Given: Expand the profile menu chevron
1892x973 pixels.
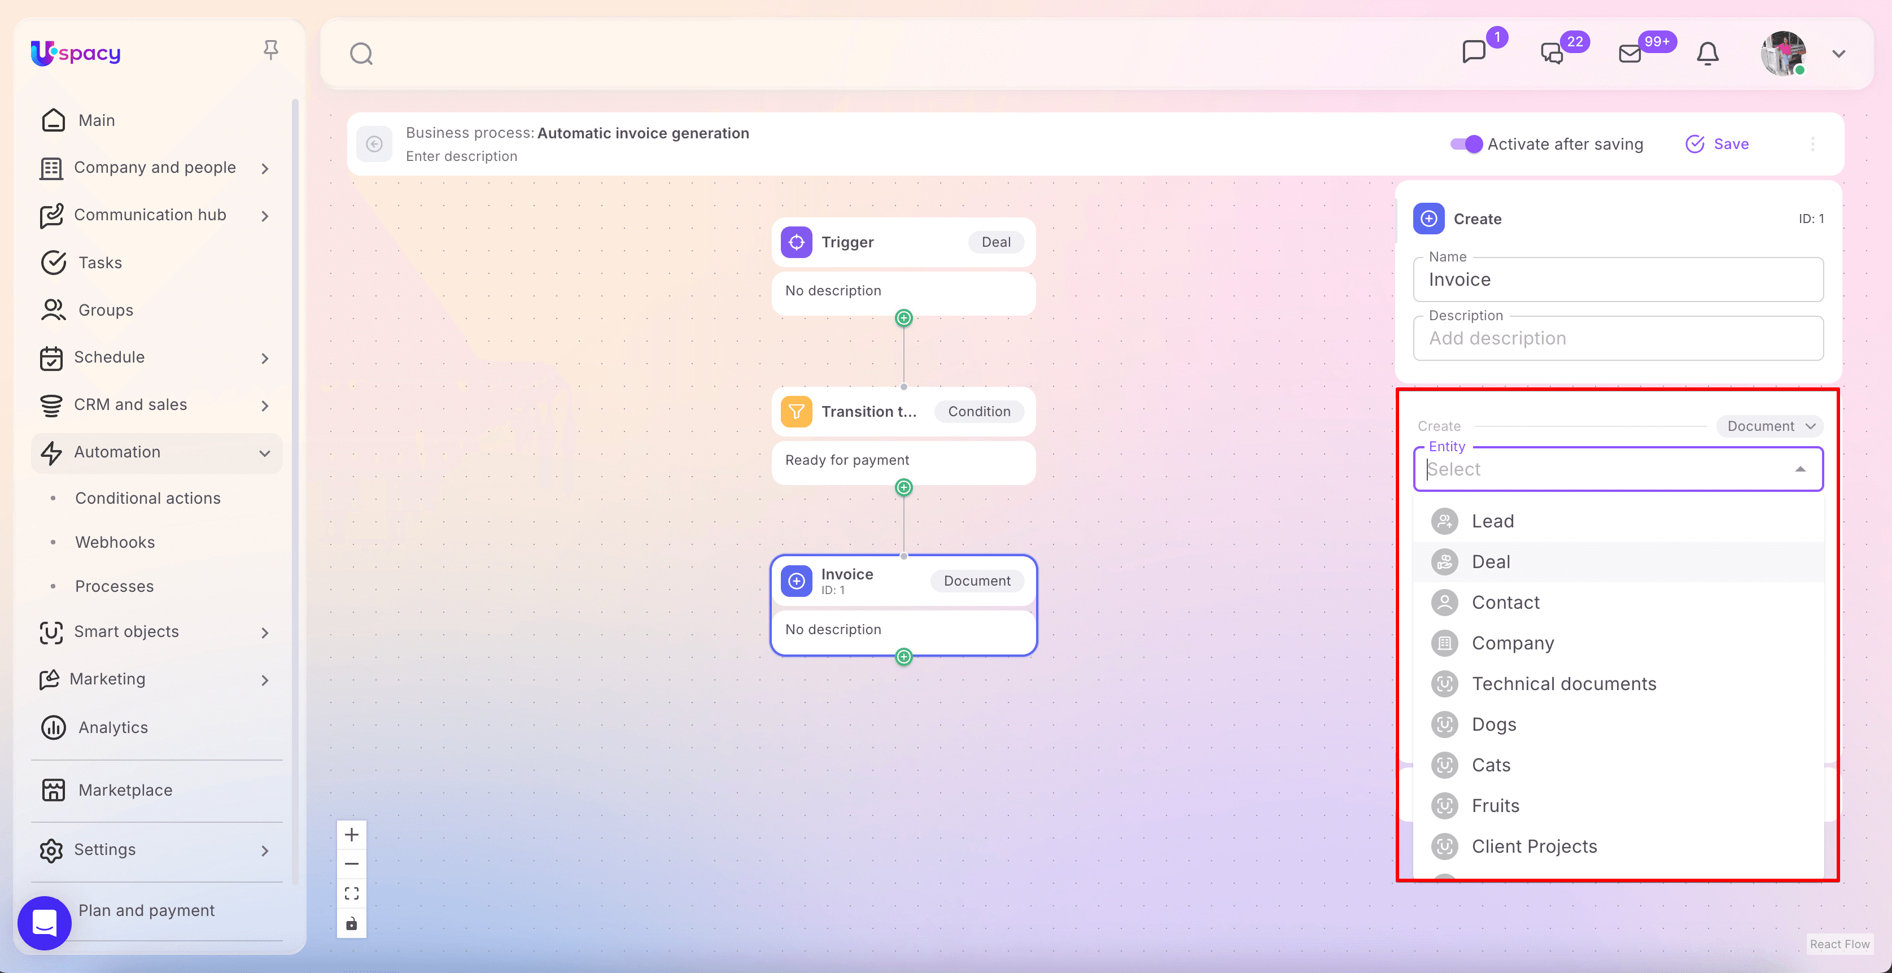Looking at the screenshot, I should pyautogui.click(x=1838, y=54).
